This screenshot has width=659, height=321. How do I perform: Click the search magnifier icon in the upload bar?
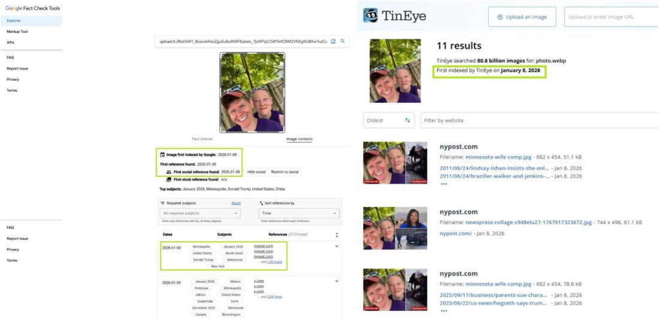point(343,41)
